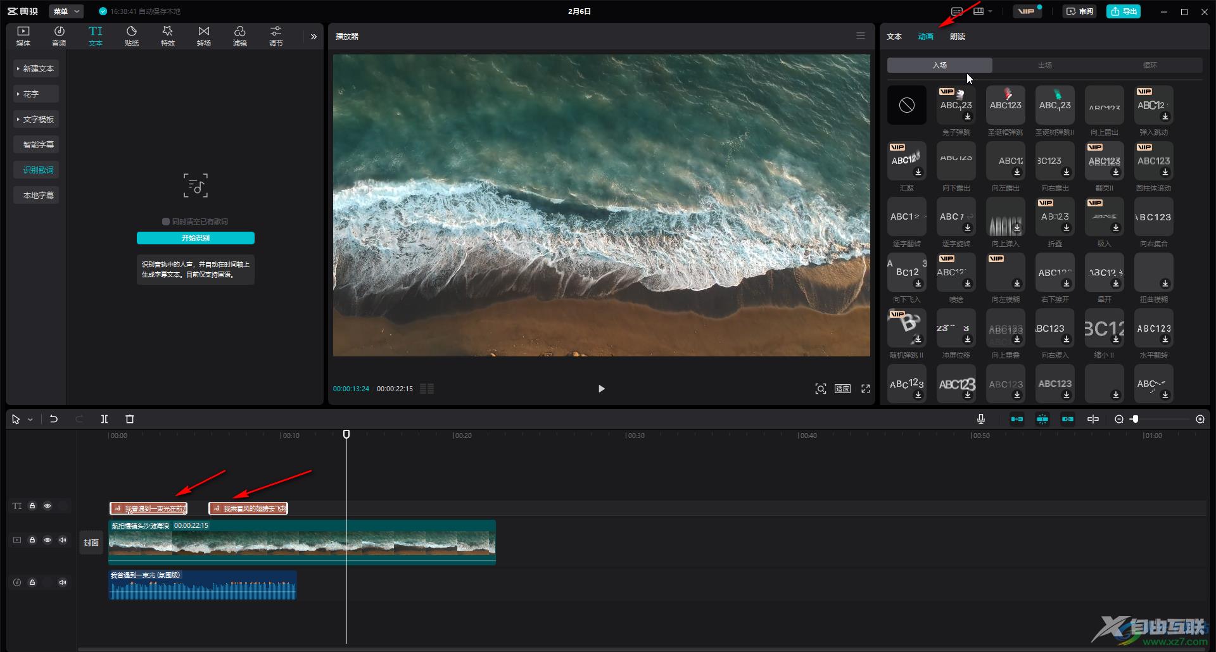Screen dimensions: 1216x652
Task: Click the delete trash icon in timeline toolbar
Action: [x=130, y=419]
